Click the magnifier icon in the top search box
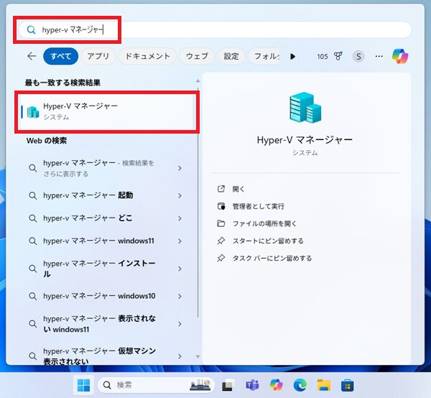Screen dimensions: 431x398 (31, 29)
